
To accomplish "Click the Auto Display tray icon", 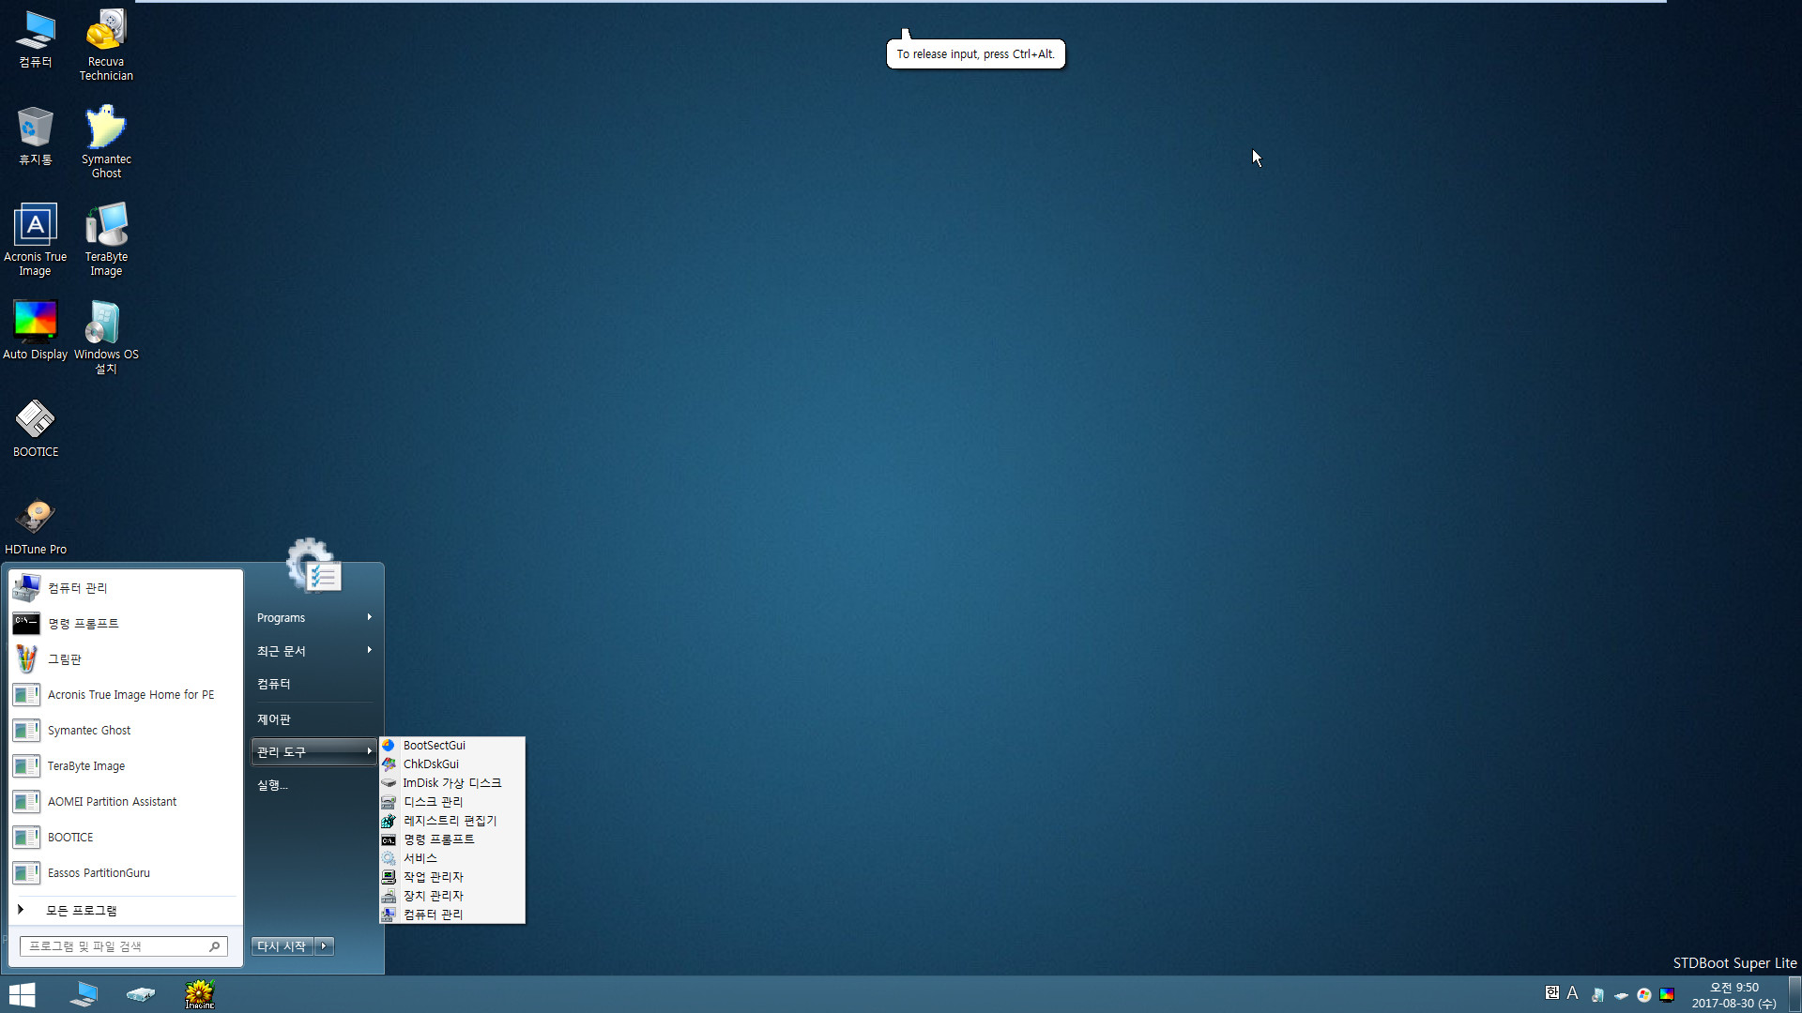I will 1667,995.
